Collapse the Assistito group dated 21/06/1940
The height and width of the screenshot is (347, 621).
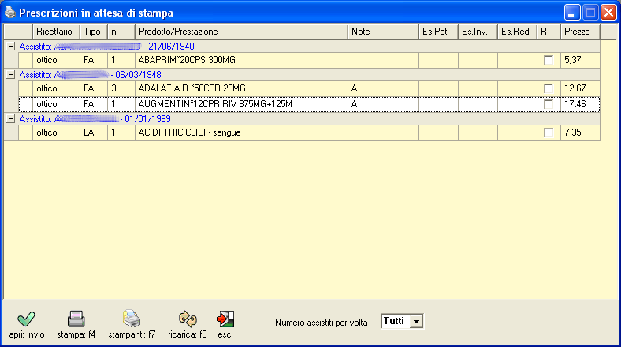click(x=10, y=47)
